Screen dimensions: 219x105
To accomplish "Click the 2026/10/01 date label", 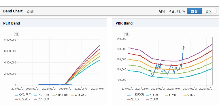I will tap(98, 89).
